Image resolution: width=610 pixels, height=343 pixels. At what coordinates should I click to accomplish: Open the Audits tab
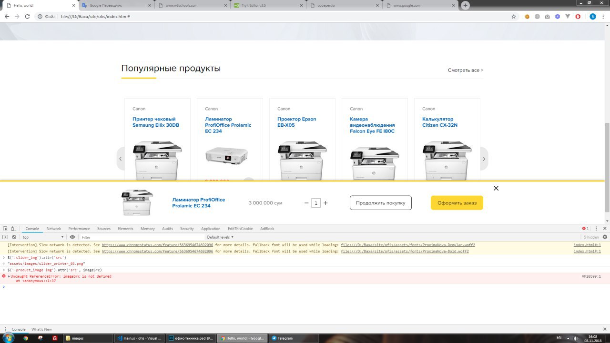[x=168, y=229]
